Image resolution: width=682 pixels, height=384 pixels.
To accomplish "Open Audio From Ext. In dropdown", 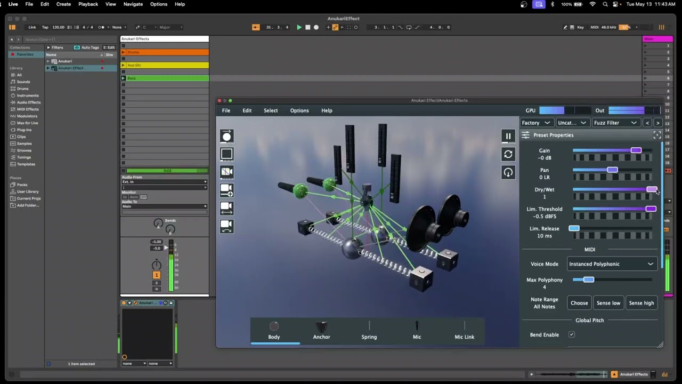I will click(165, 182).
